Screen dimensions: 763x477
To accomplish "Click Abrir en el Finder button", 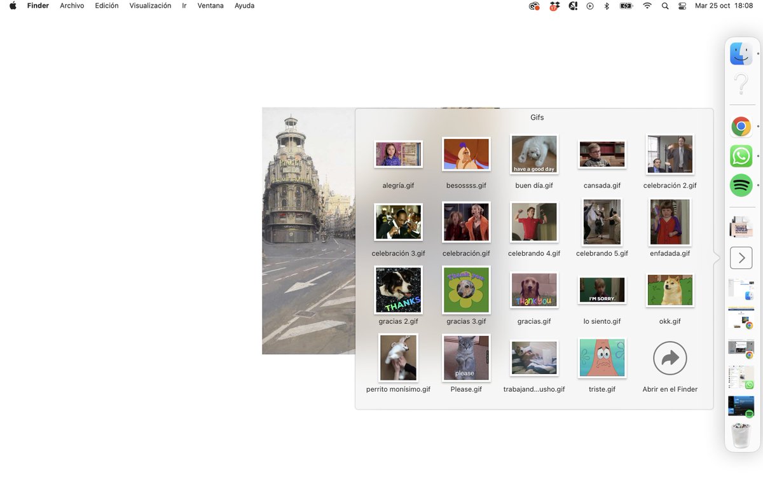I will click(x=670, y=358).
